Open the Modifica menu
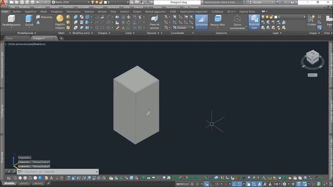 24,7
